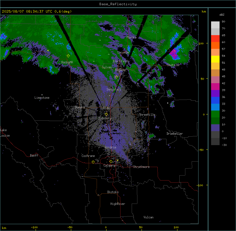Viewport: 236px width, 231px height.
Task: Select the Ponoka label
Action: 131,37
